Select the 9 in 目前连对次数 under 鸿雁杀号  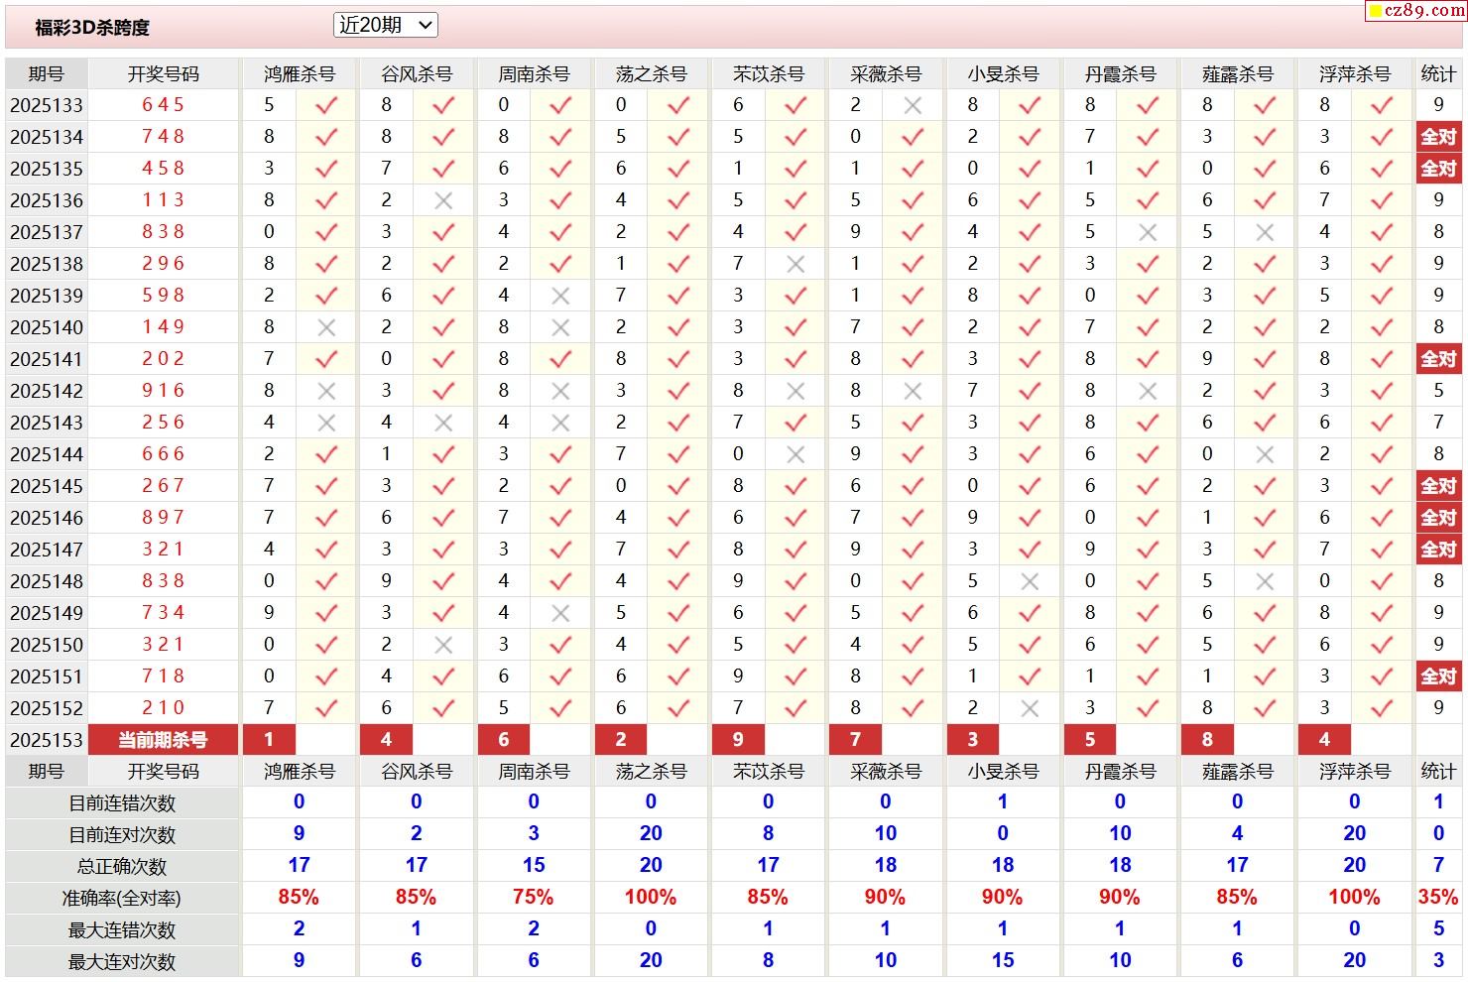[x=299, y=834]
